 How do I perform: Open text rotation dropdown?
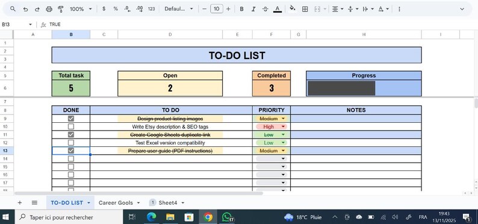(x=383, y=9)
